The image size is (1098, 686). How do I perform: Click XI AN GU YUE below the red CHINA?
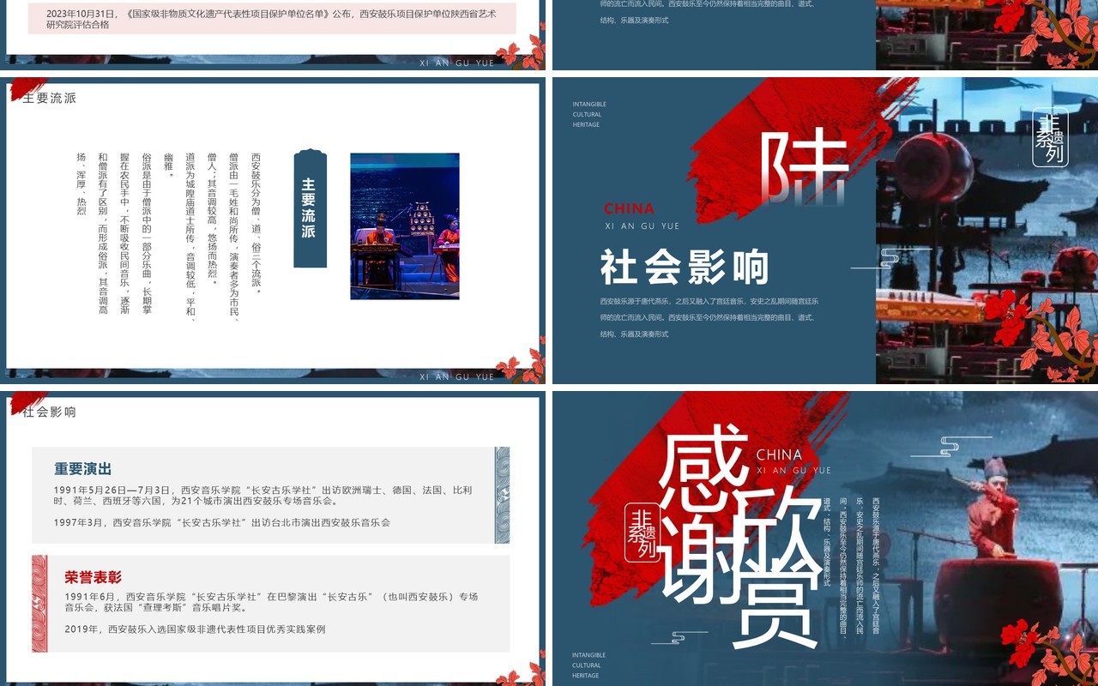pyautogui.click(x=642, y=226)
